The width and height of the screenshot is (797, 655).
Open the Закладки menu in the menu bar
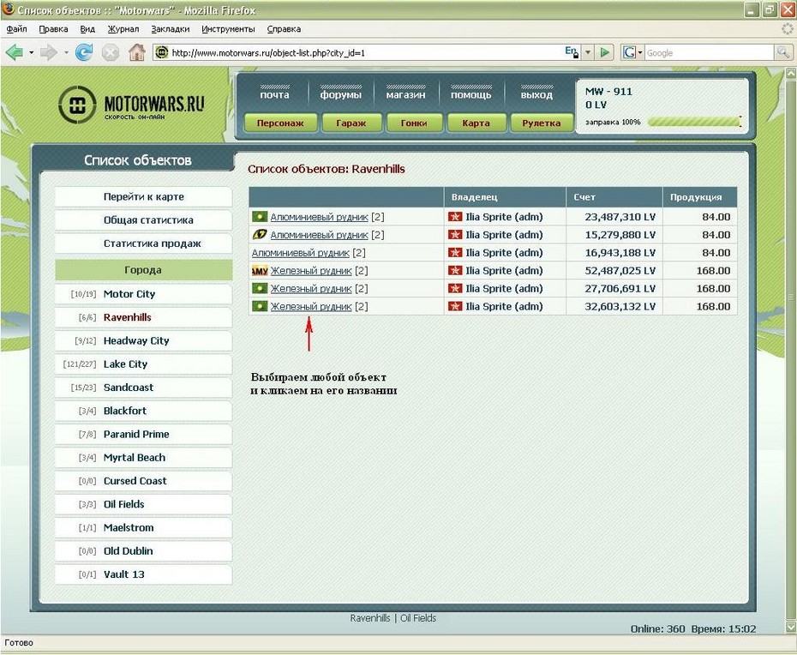coord(170,28)
